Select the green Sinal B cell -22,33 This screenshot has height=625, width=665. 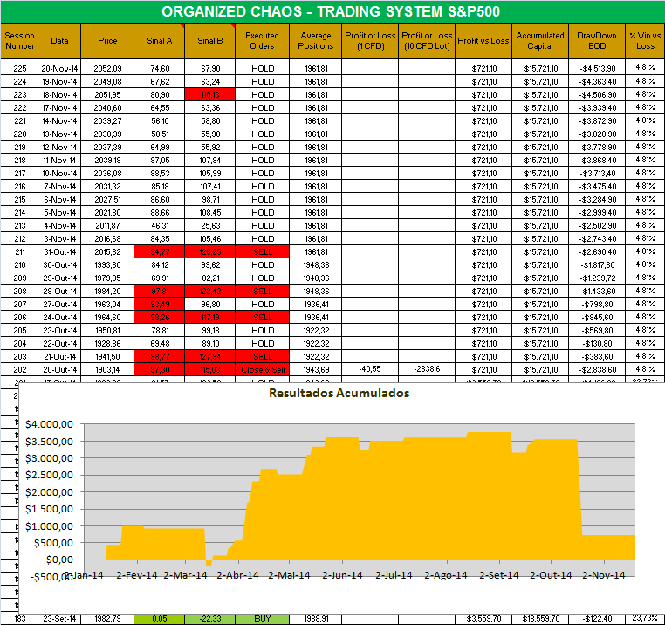tap(210, 619)
